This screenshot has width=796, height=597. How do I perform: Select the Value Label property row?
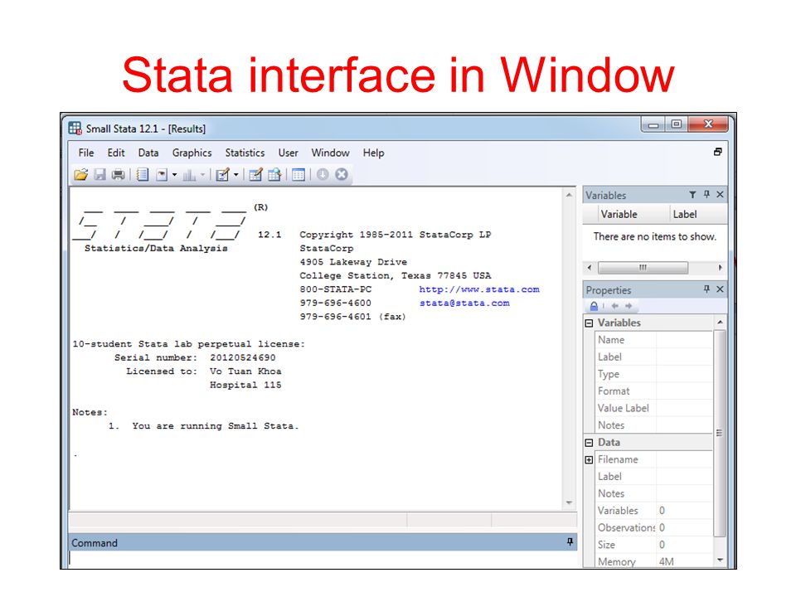(x=654, y=408)
